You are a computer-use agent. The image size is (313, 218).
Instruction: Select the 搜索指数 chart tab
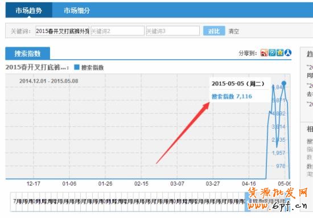(27, 54)
